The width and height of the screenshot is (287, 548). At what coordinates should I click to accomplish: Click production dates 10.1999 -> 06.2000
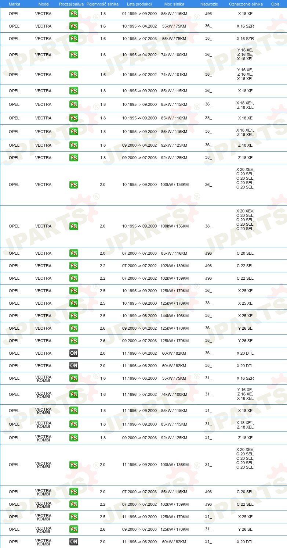coord(139,316)
